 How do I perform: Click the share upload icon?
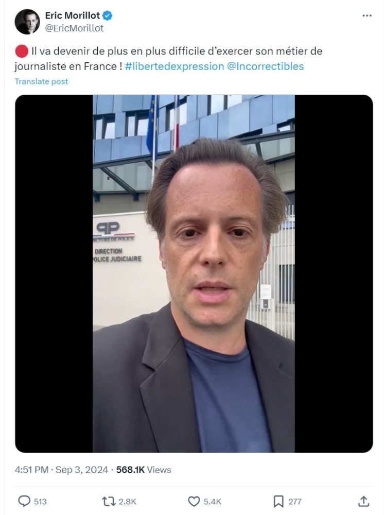pyautogui.click(x=363, y=501)
